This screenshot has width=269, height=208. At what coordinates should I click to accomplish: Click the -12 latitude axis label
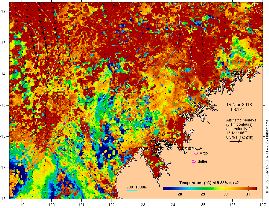pyautogui.click(x=3, y=12)
